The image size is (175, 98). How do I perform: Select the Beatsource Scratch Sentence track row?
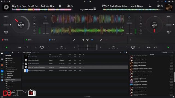[x=75, y=71]
